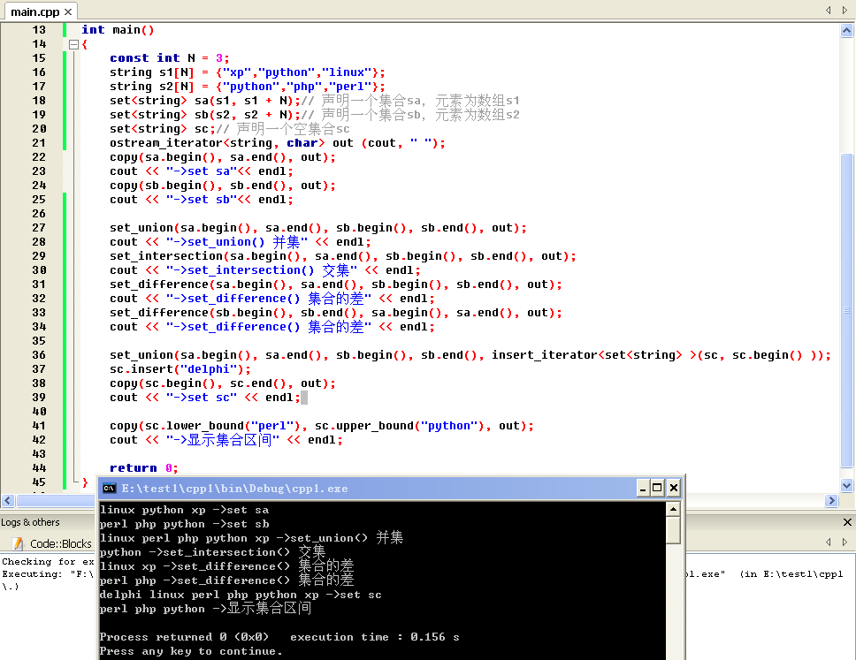Image resolution: width=856 pixels, height=660 pixels.
Task: Click the horizontal scrollbar right arrow
Action: click(x=831, y=500)
